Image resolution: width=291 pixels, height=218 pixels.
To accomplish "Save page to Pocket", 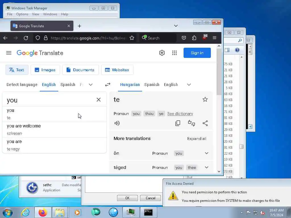I will coord(184,38).
